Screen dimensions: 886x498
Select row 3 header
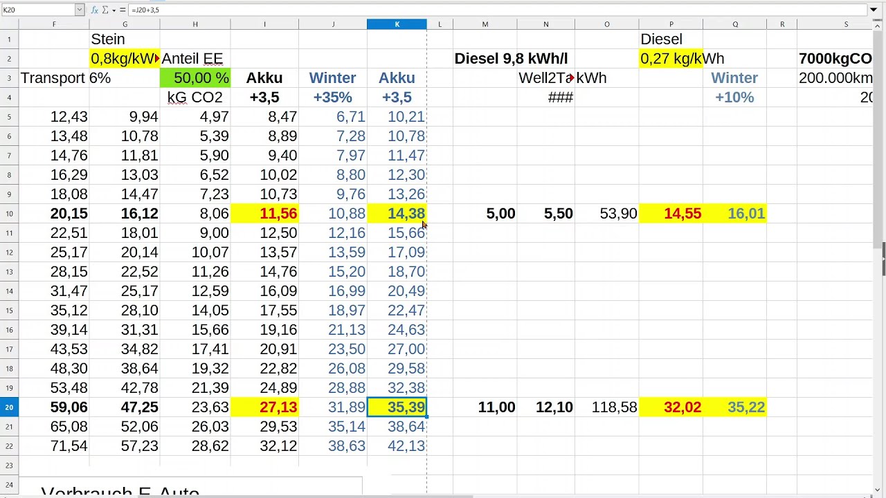pos(9,78)
